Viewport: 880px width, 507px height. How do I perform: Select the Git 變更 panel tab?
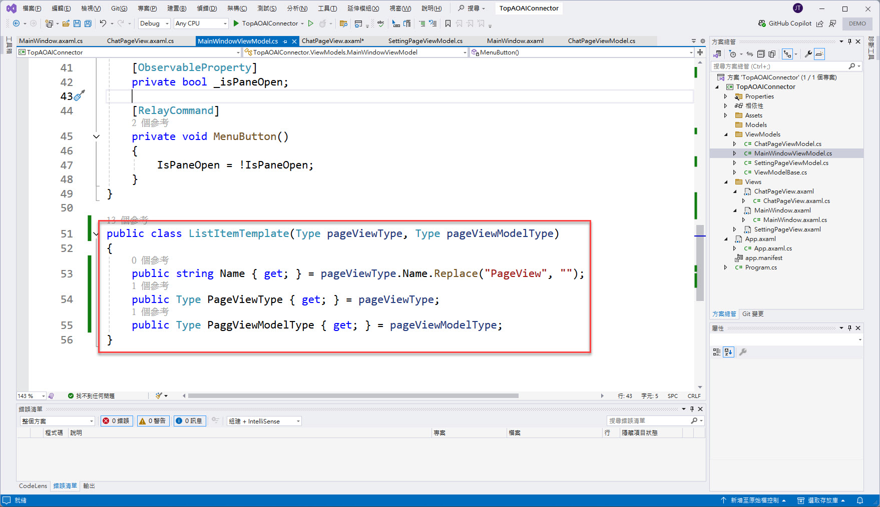click(753, 314)
